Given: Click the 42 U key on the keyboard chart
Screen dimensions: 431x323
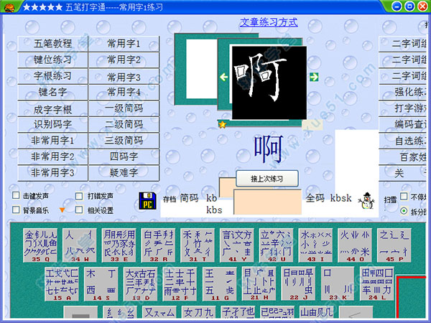Looking at the screenshot, I should pyautogui.click(x=276, y=245).
